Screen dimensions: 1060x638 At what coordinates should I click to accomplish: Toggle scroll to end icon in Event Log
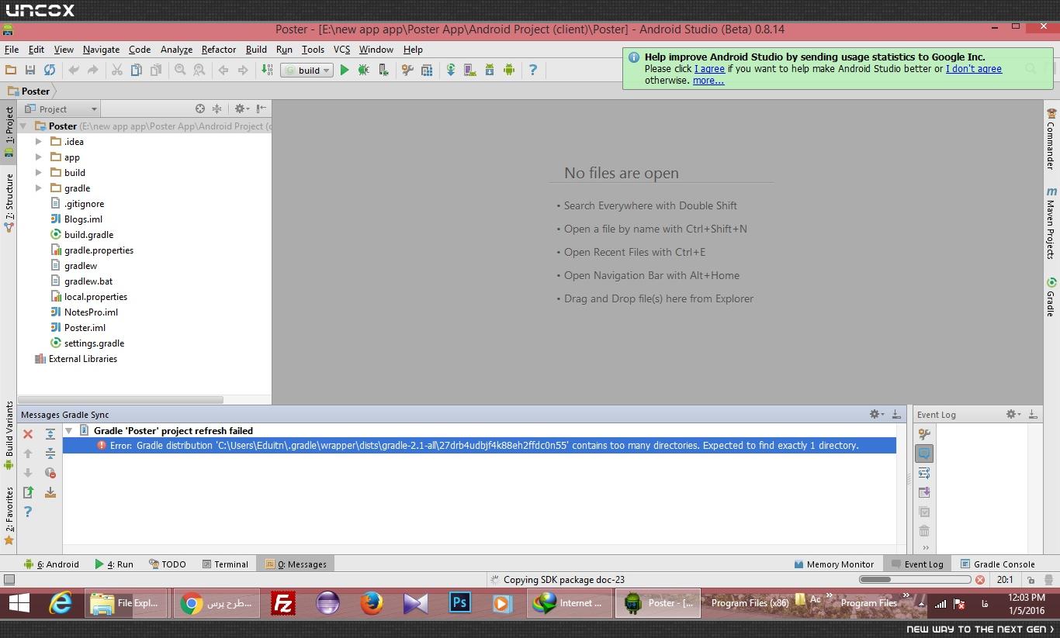[924, 492]
